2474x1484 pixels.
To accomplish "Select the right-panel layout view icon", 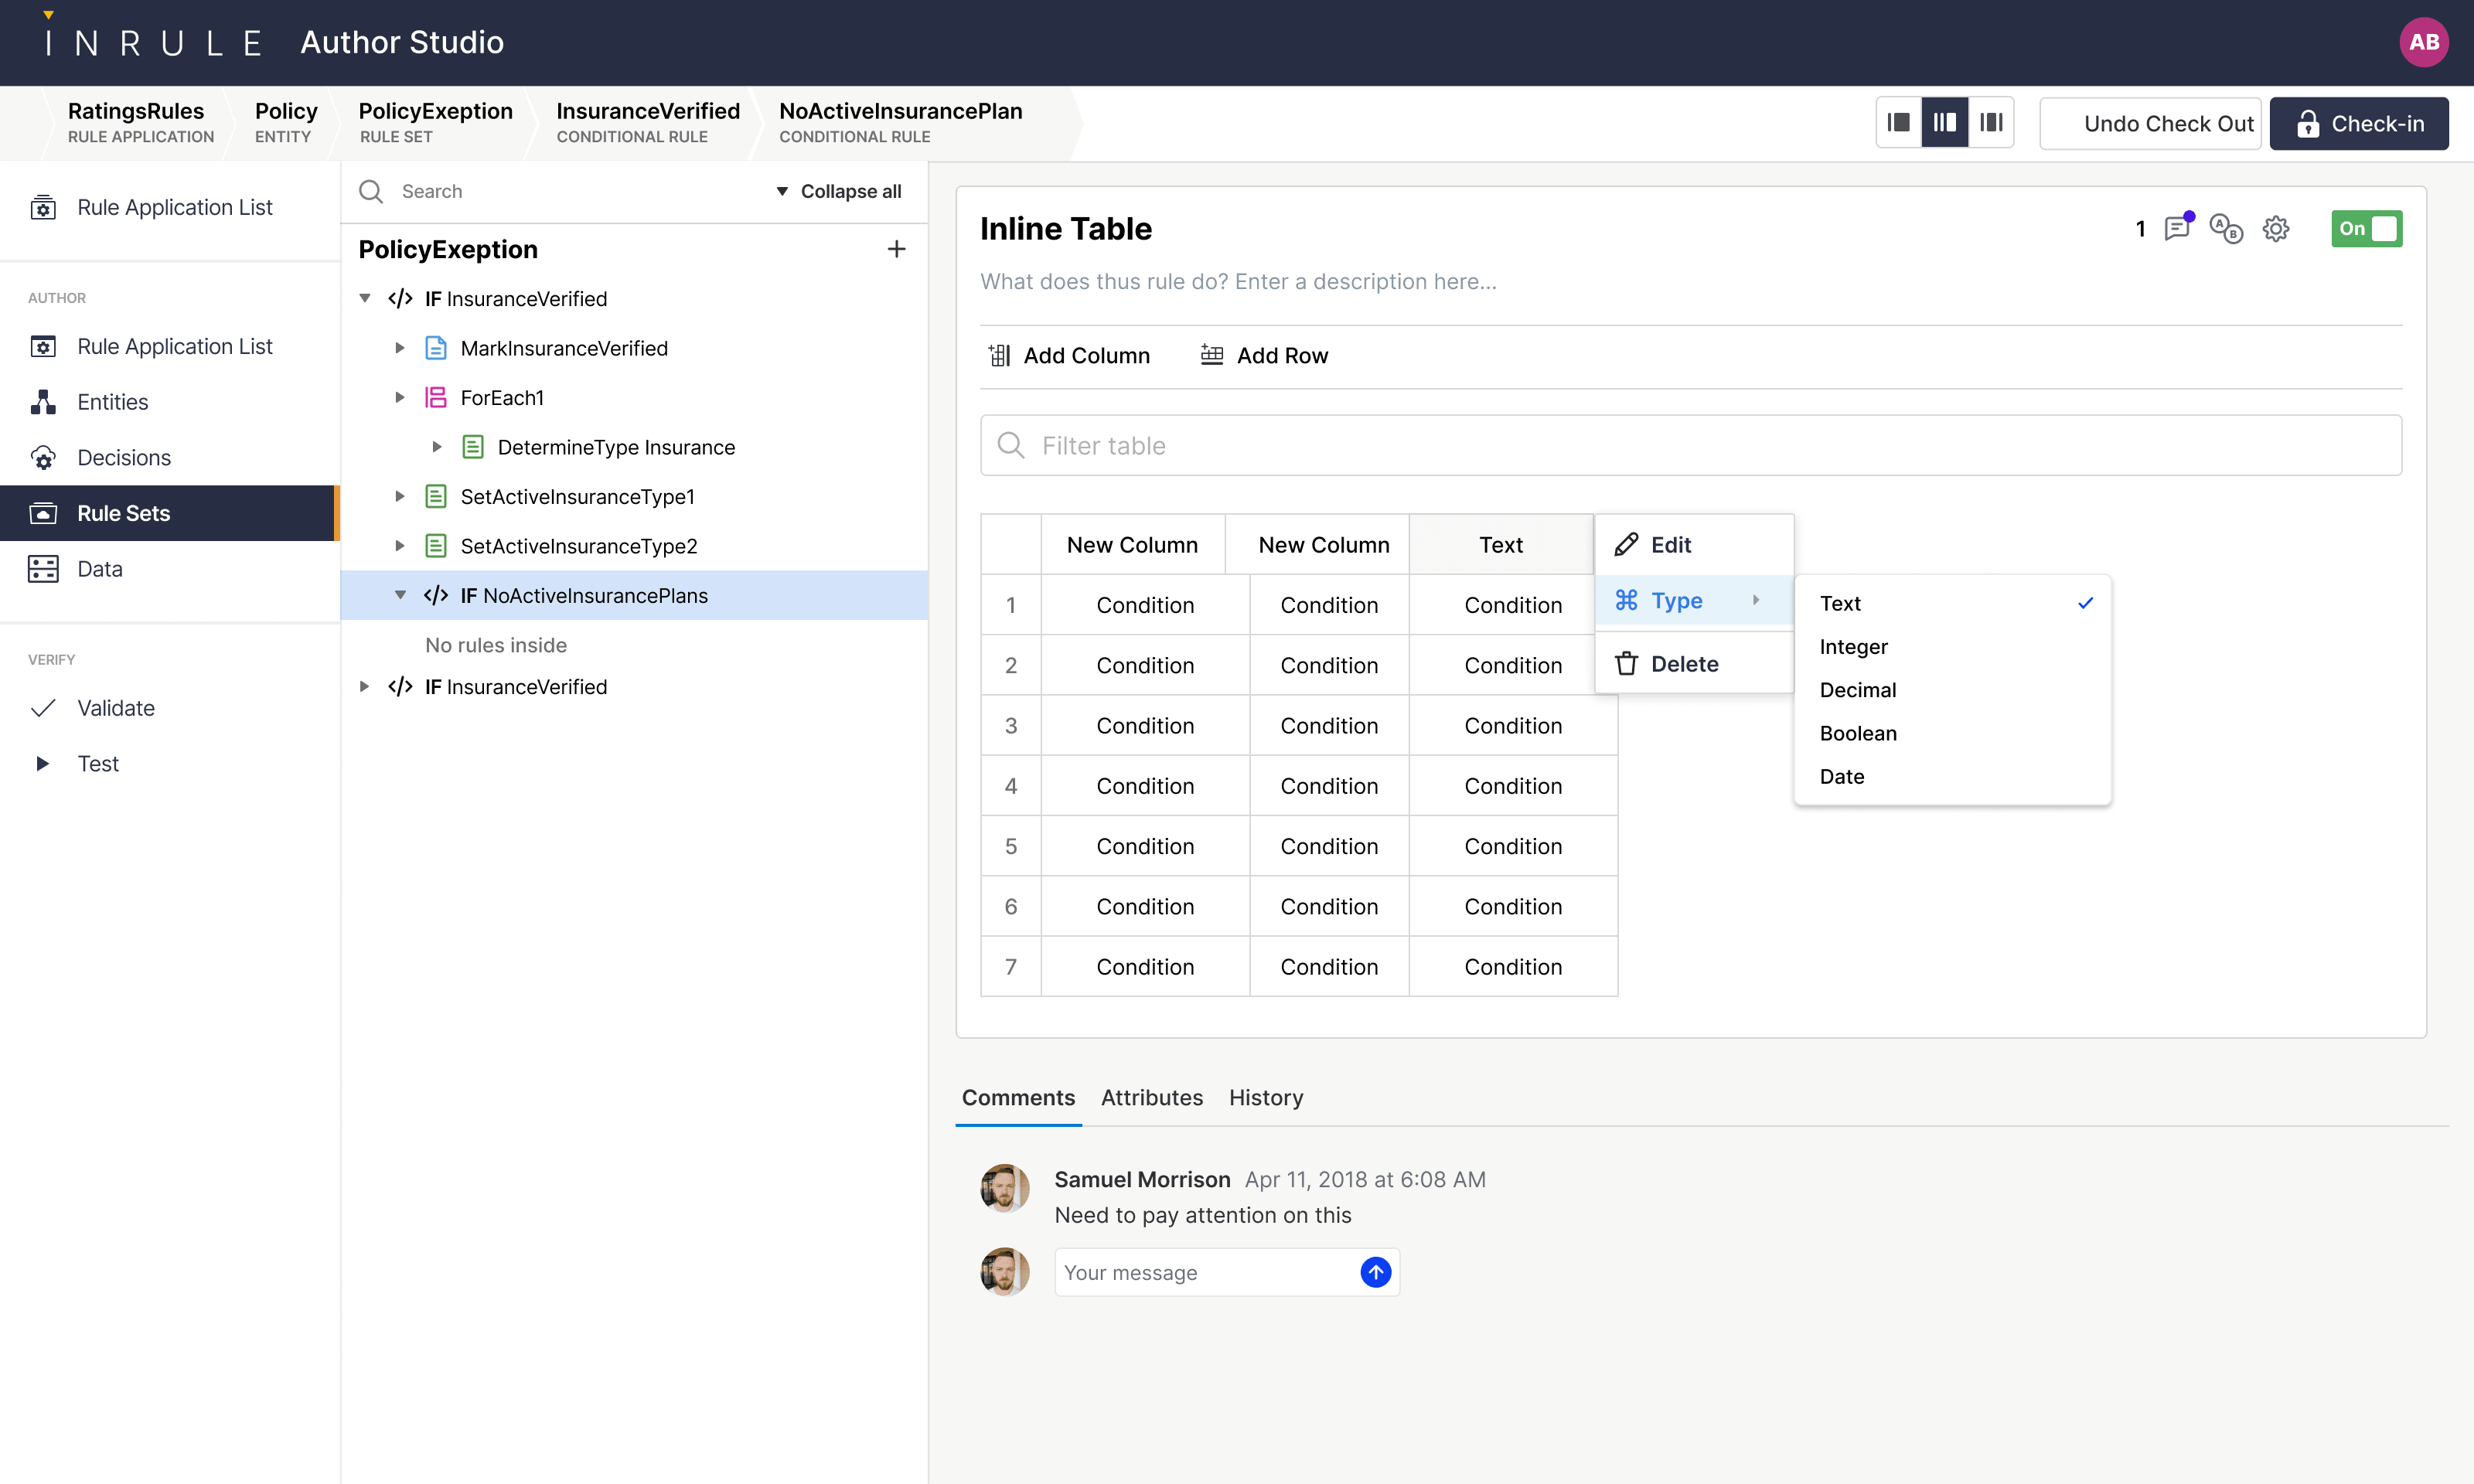I will coord(1991,123).
